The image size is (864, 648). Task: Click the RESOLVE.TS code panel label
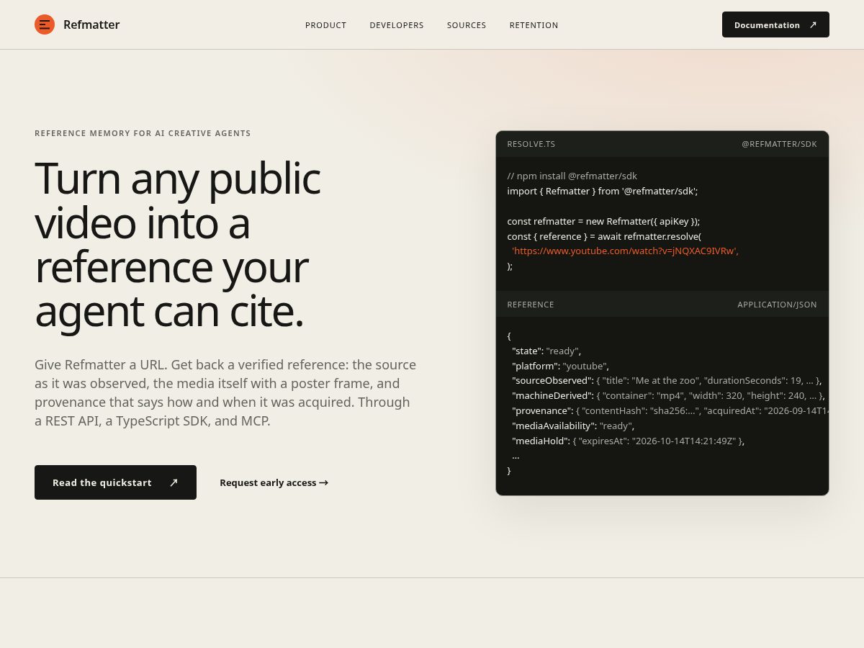(x=531, y=144)
